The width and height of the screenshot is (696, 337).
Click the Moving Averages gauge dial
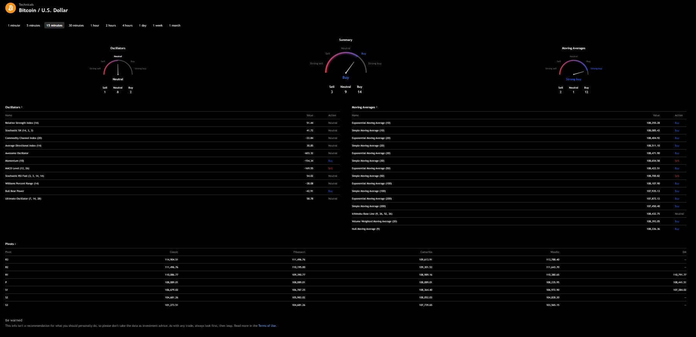point(574,67)
